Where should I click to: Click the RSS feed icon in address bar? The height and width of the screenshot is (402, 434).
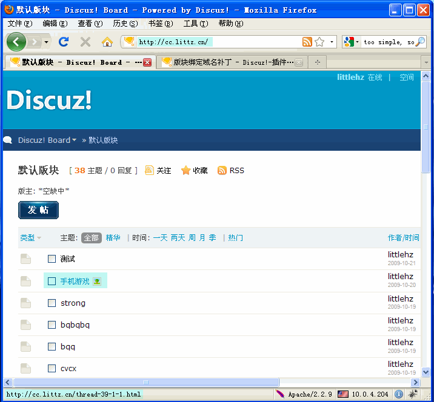coord(307,42)
